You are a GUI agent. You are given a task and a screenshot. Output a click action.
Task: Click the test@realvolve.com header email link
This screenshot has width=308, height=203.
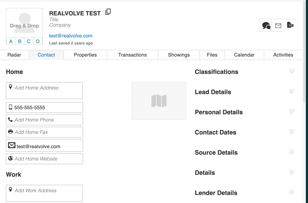pyautogui.click(x=71, y=36)
